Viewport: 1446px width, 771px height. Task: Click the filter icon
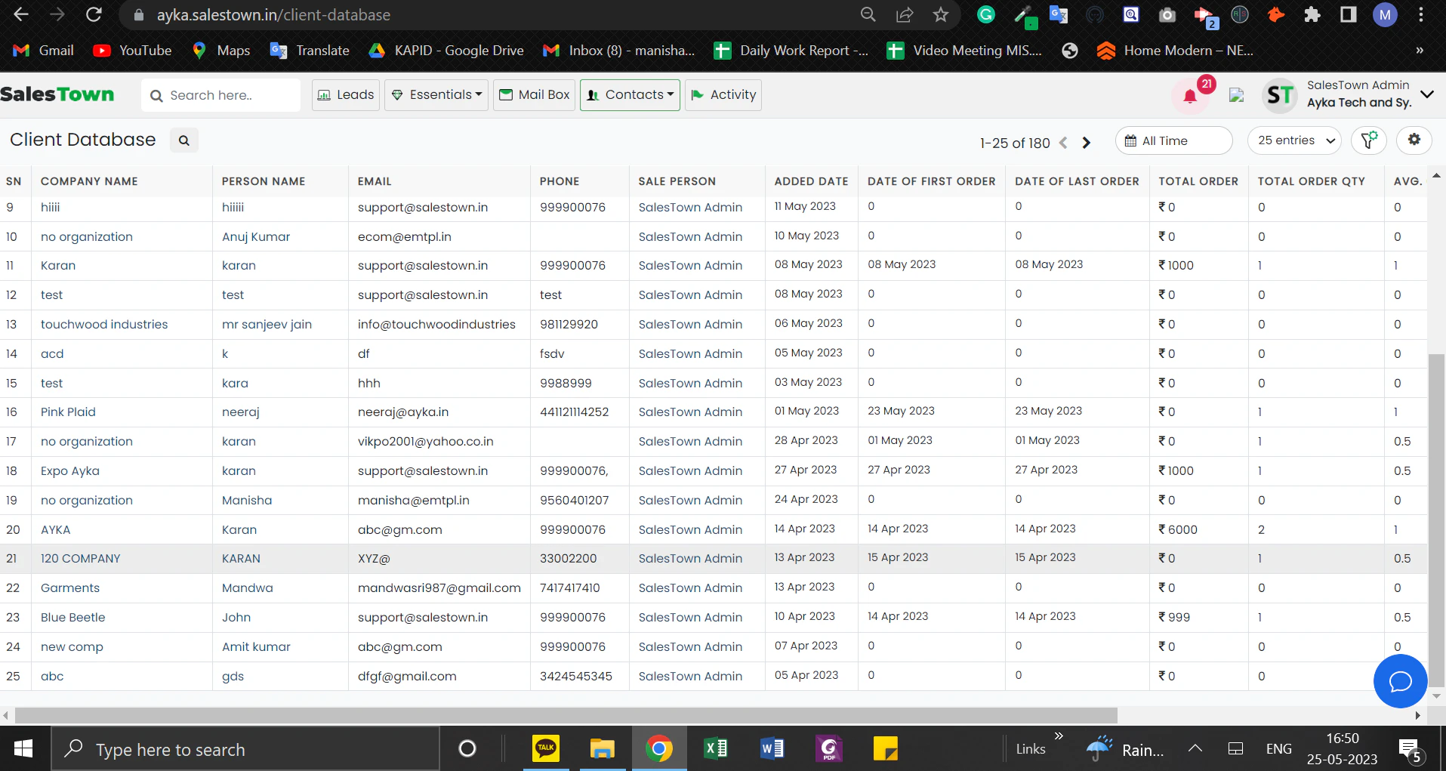tap(1369, 140)
